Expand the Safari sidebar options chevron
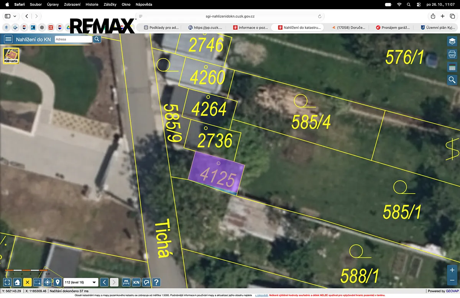Viewport: 460px width, 298px height. coord(15,16)
